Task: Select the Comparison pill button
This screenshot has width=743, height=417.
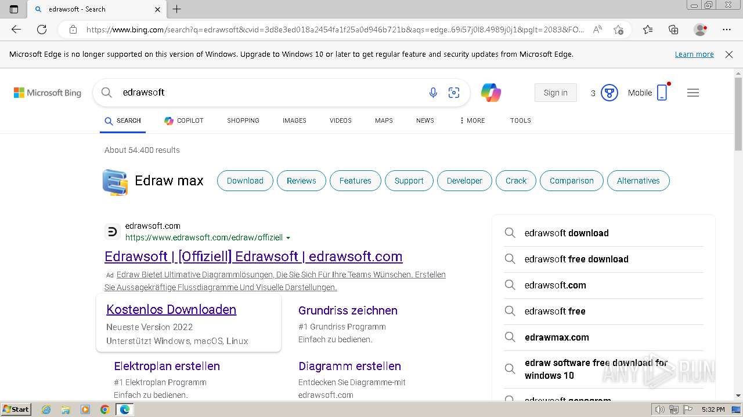Action: coord(572,181)
